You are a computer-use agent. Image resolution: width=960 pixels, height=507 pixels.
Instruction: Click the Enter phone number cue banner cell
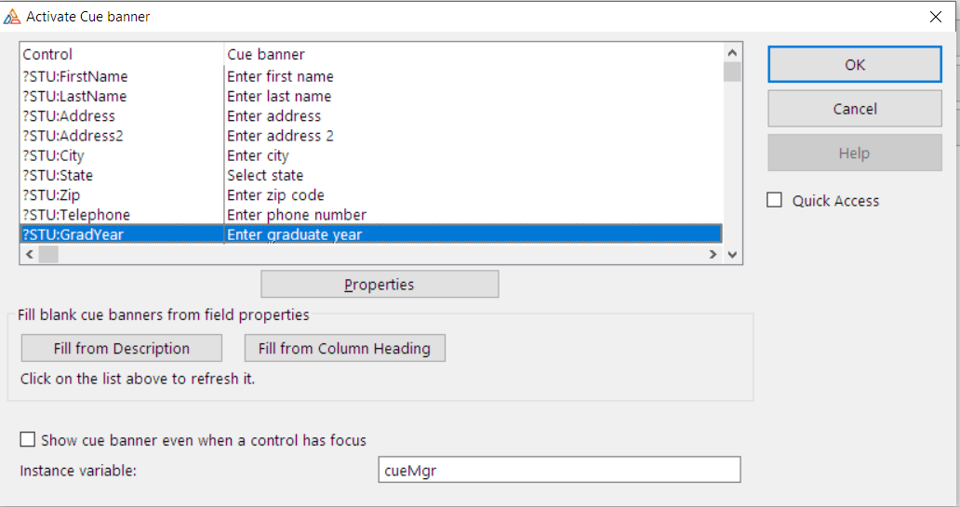(x=297, y=215)
